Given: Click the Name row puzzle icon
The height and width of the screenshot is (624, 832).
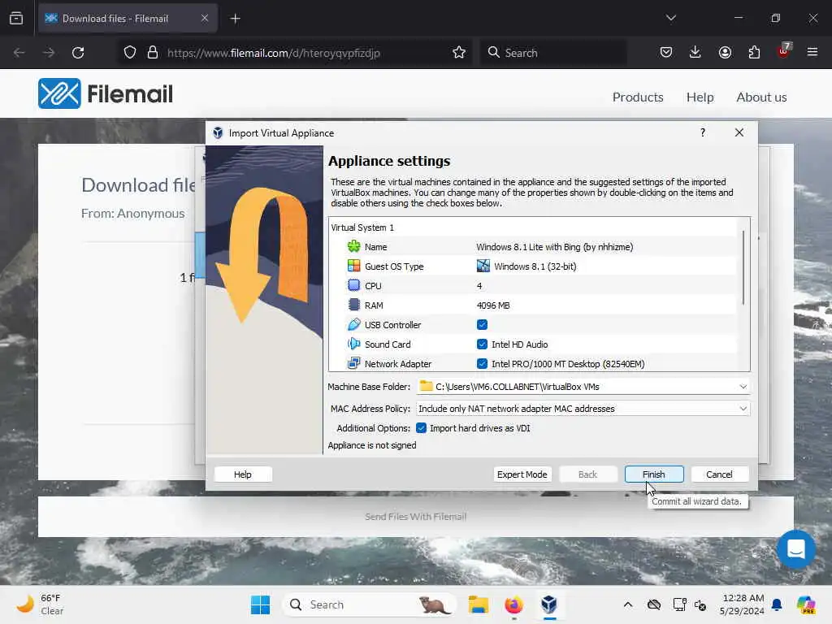Looking at the screenshot, I should (353, 247).
